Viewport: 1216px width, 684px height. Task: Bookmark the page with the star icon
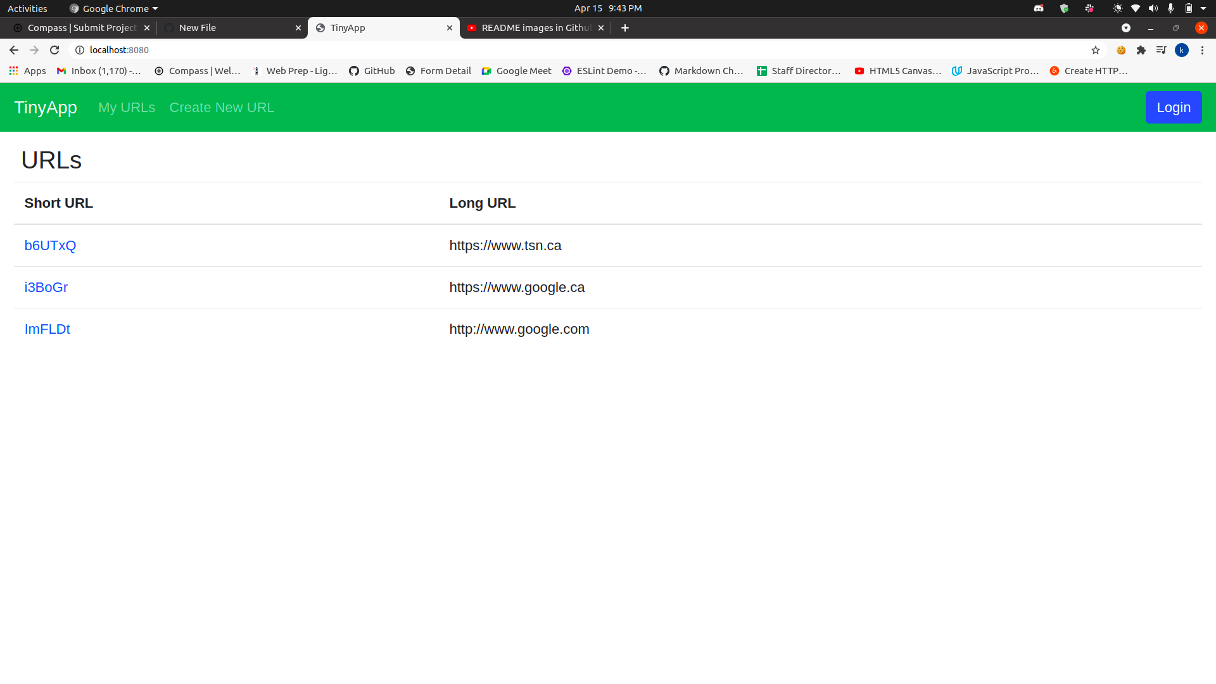click(x=1096, y=50)
